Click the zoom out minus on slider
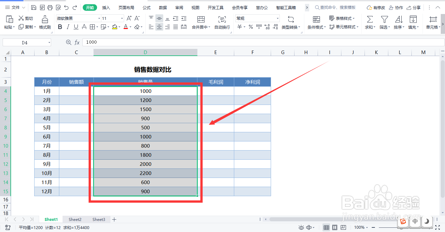Viewport: 445px width, 232px height. (x=373, y=227)
